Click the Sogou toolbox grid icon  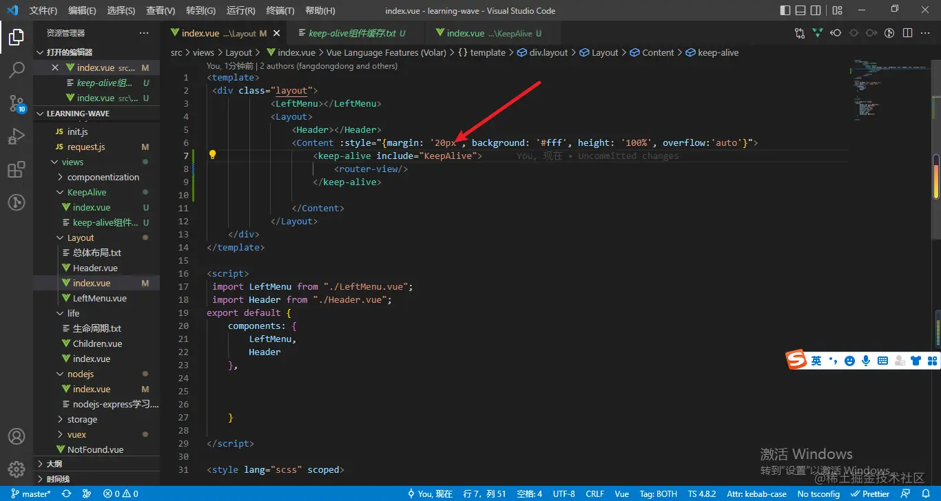932,360
